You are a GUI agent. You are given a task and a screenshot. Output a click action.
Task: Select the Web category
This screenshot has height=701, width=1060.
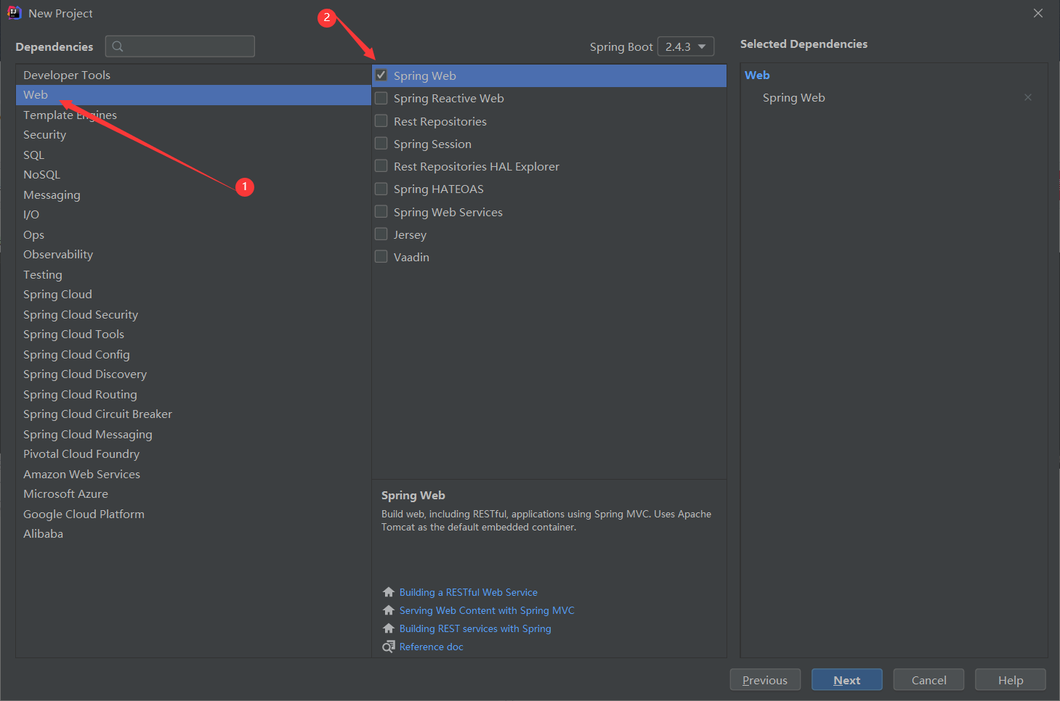[x=193, y=95]
